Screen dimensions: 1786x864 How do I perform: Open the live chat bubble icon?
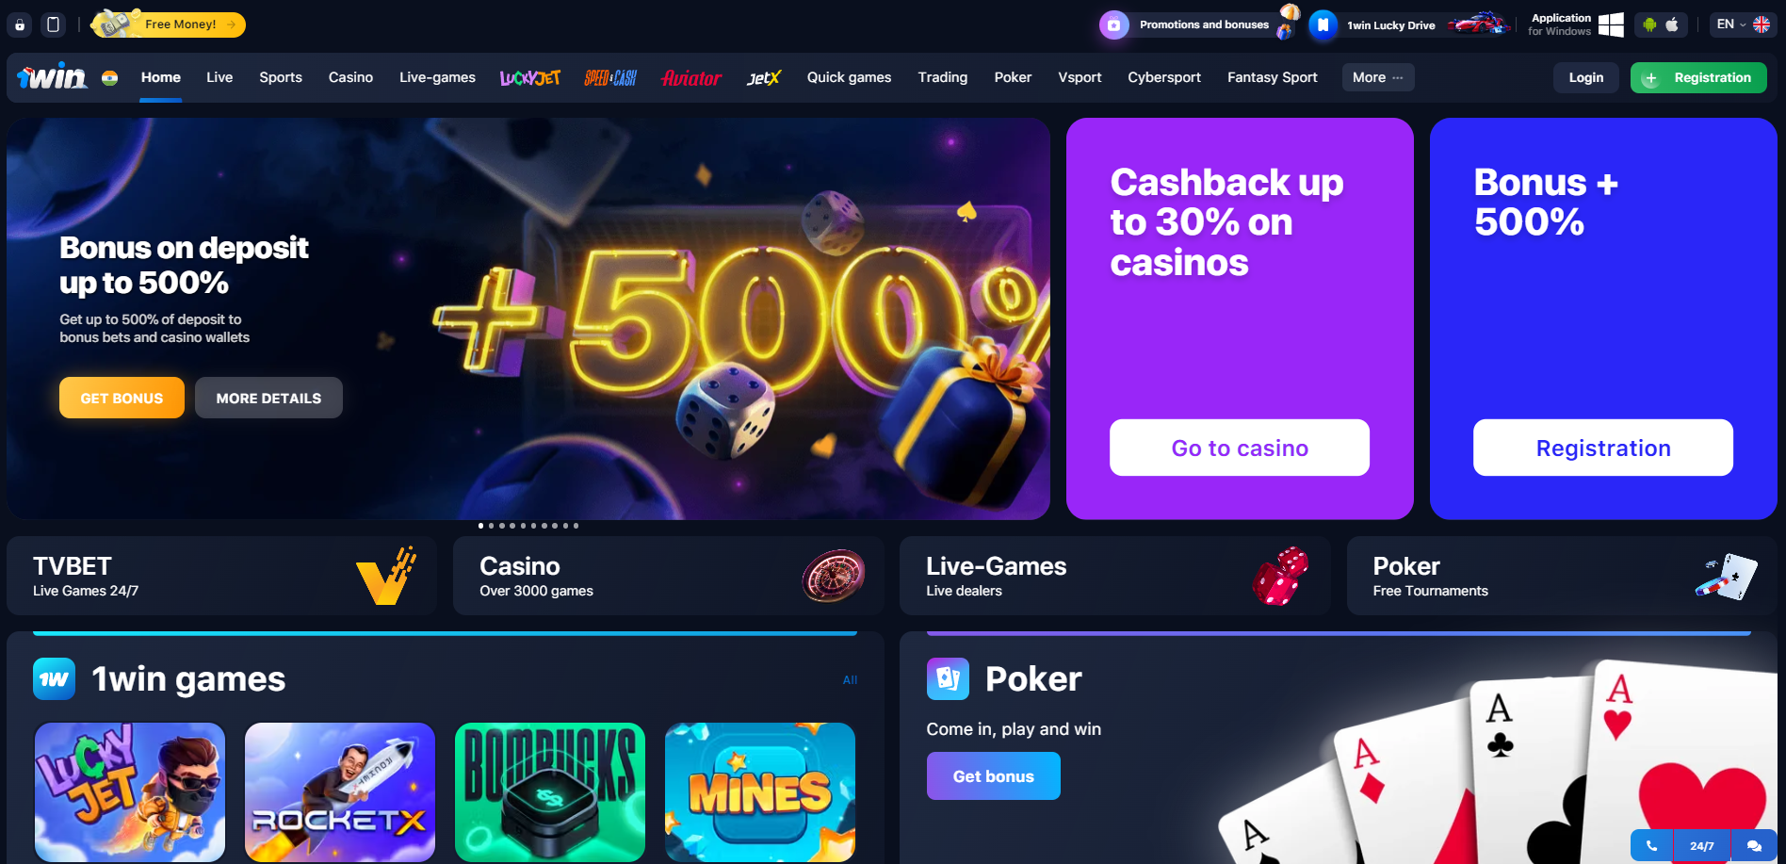[1753, 846]
